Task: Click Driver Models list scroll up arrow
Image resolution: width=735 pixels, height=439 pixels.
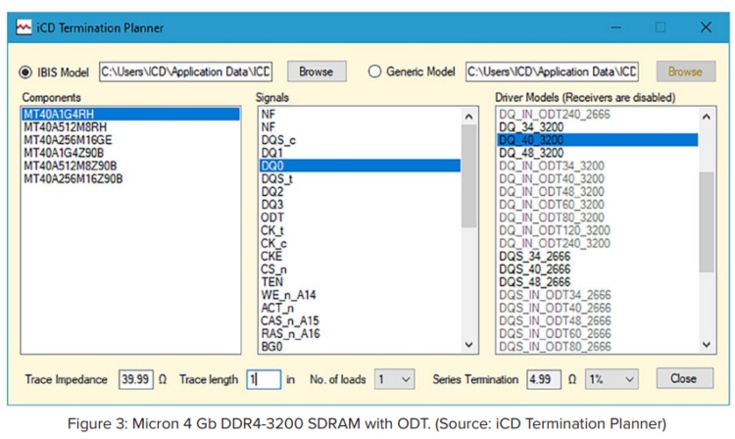Action: [707, 117]
